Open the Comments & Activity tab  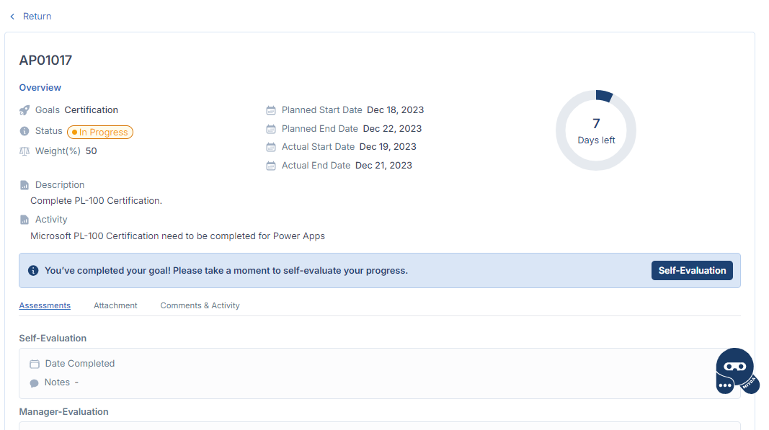(x=200, y=305)
